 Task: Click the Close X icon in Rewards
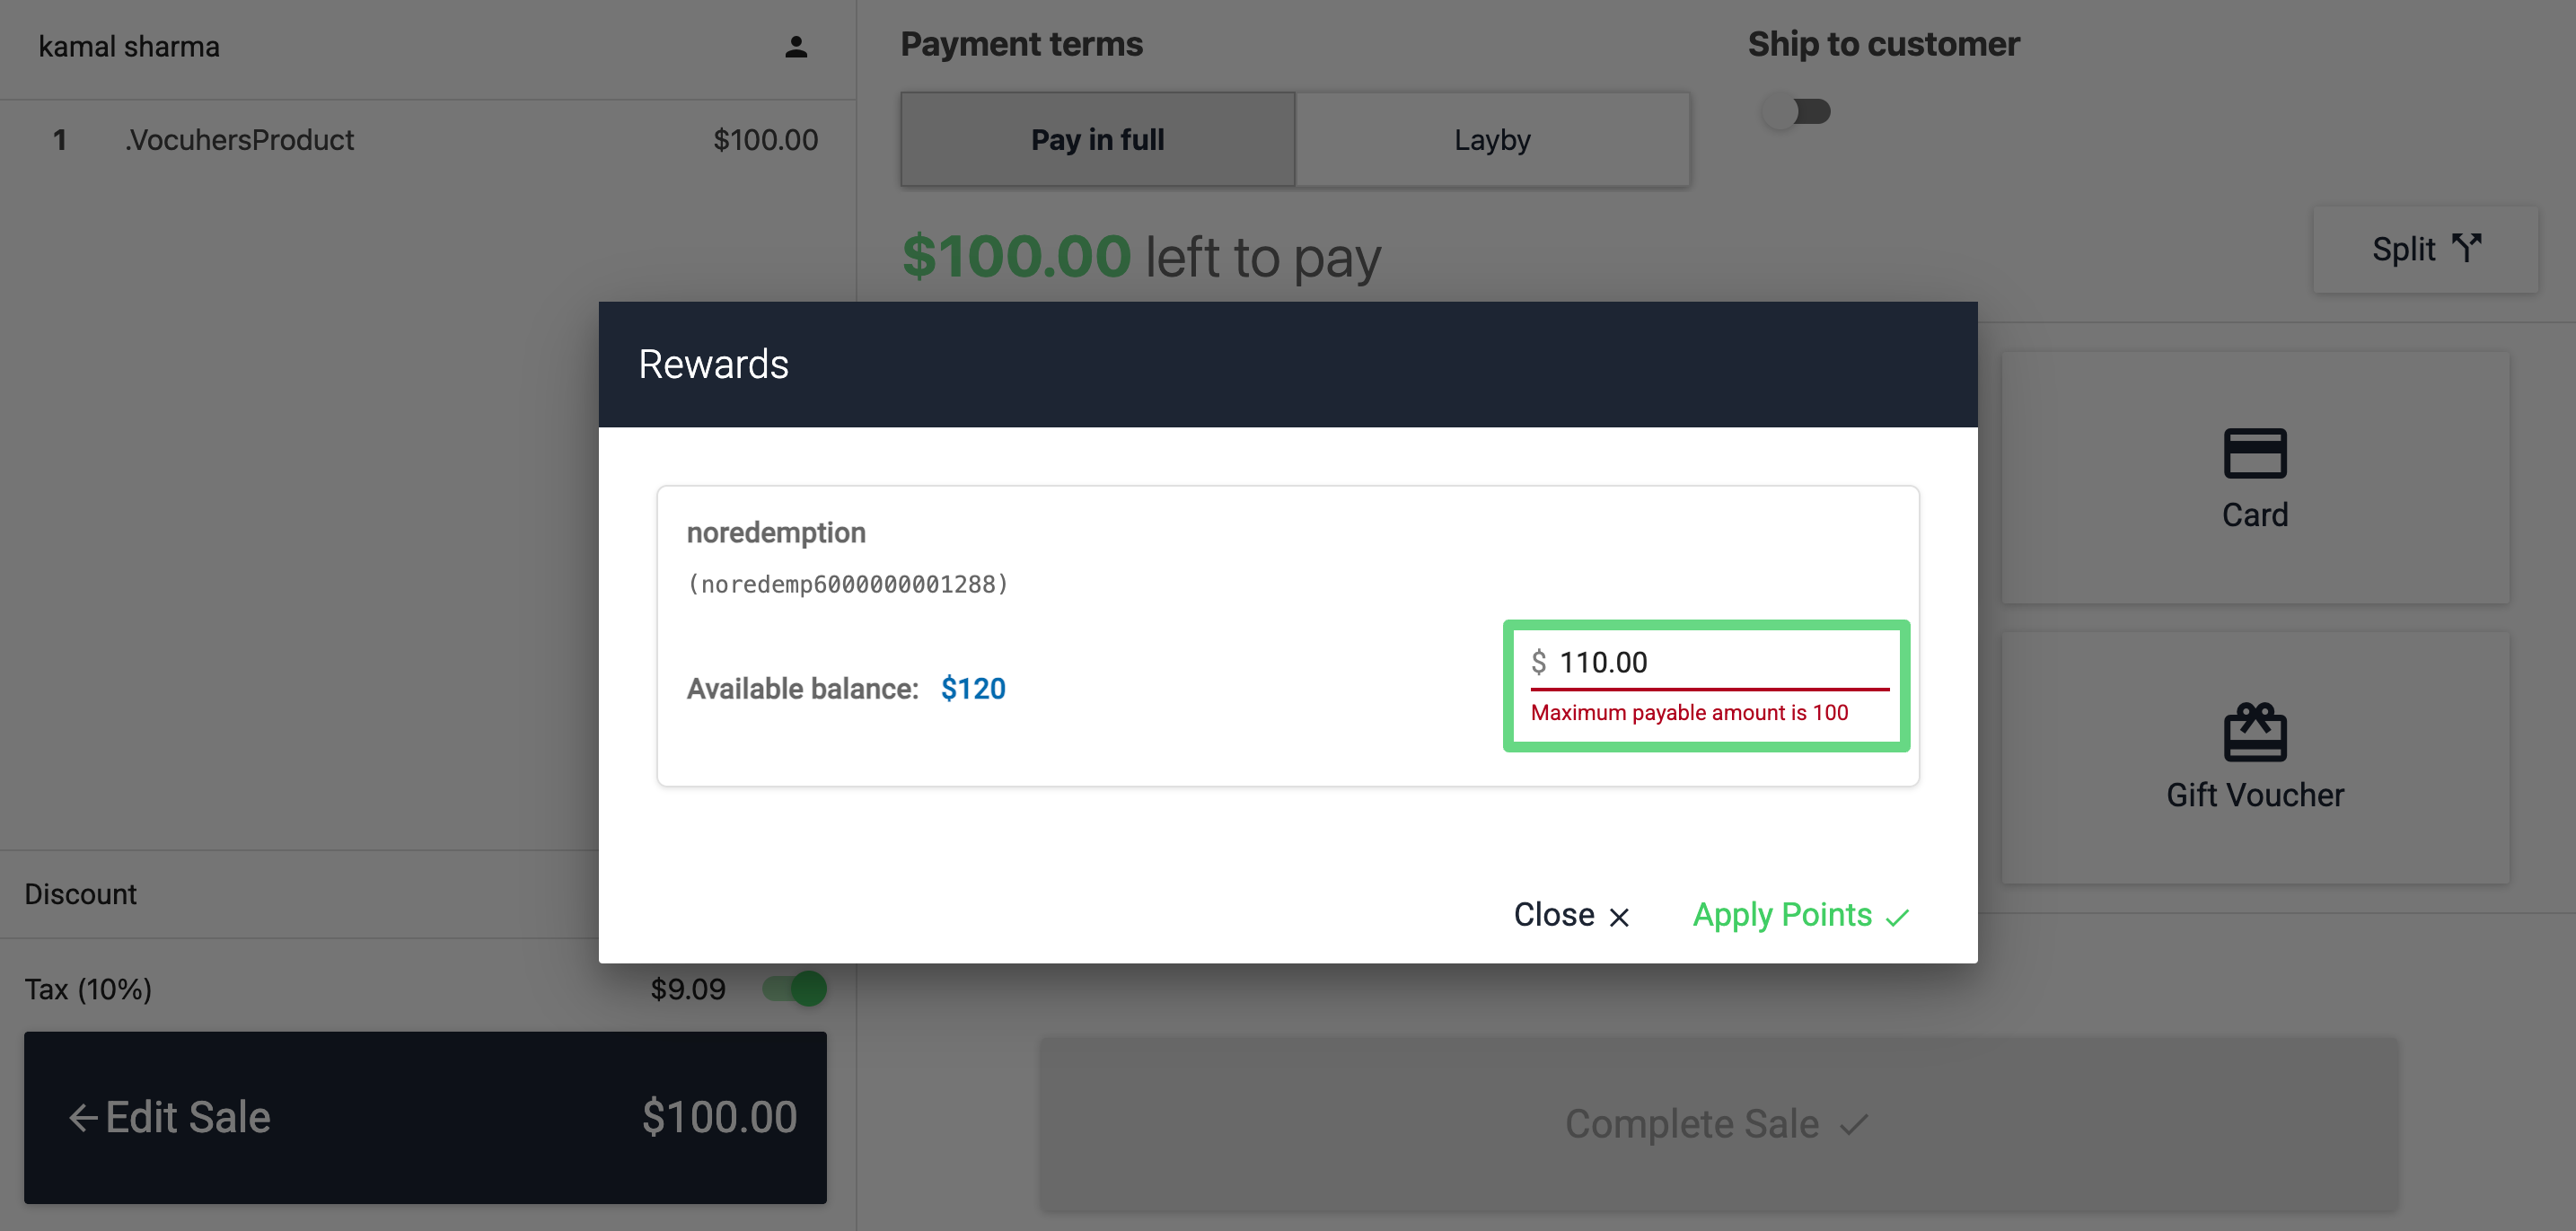tap(1619, 916)
